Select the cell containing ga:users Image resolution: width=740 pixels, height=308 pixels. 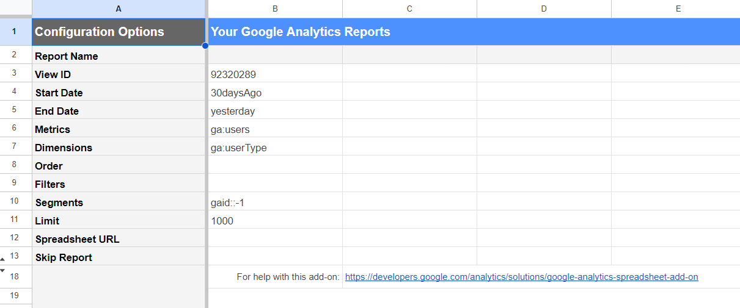[x=275, y=129]
